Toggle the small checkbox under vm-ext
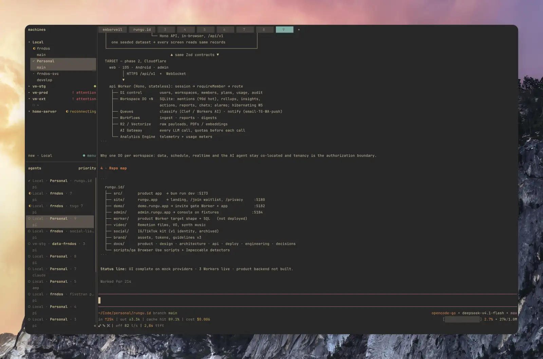The image size is (543, 359). tap(34, 105)
